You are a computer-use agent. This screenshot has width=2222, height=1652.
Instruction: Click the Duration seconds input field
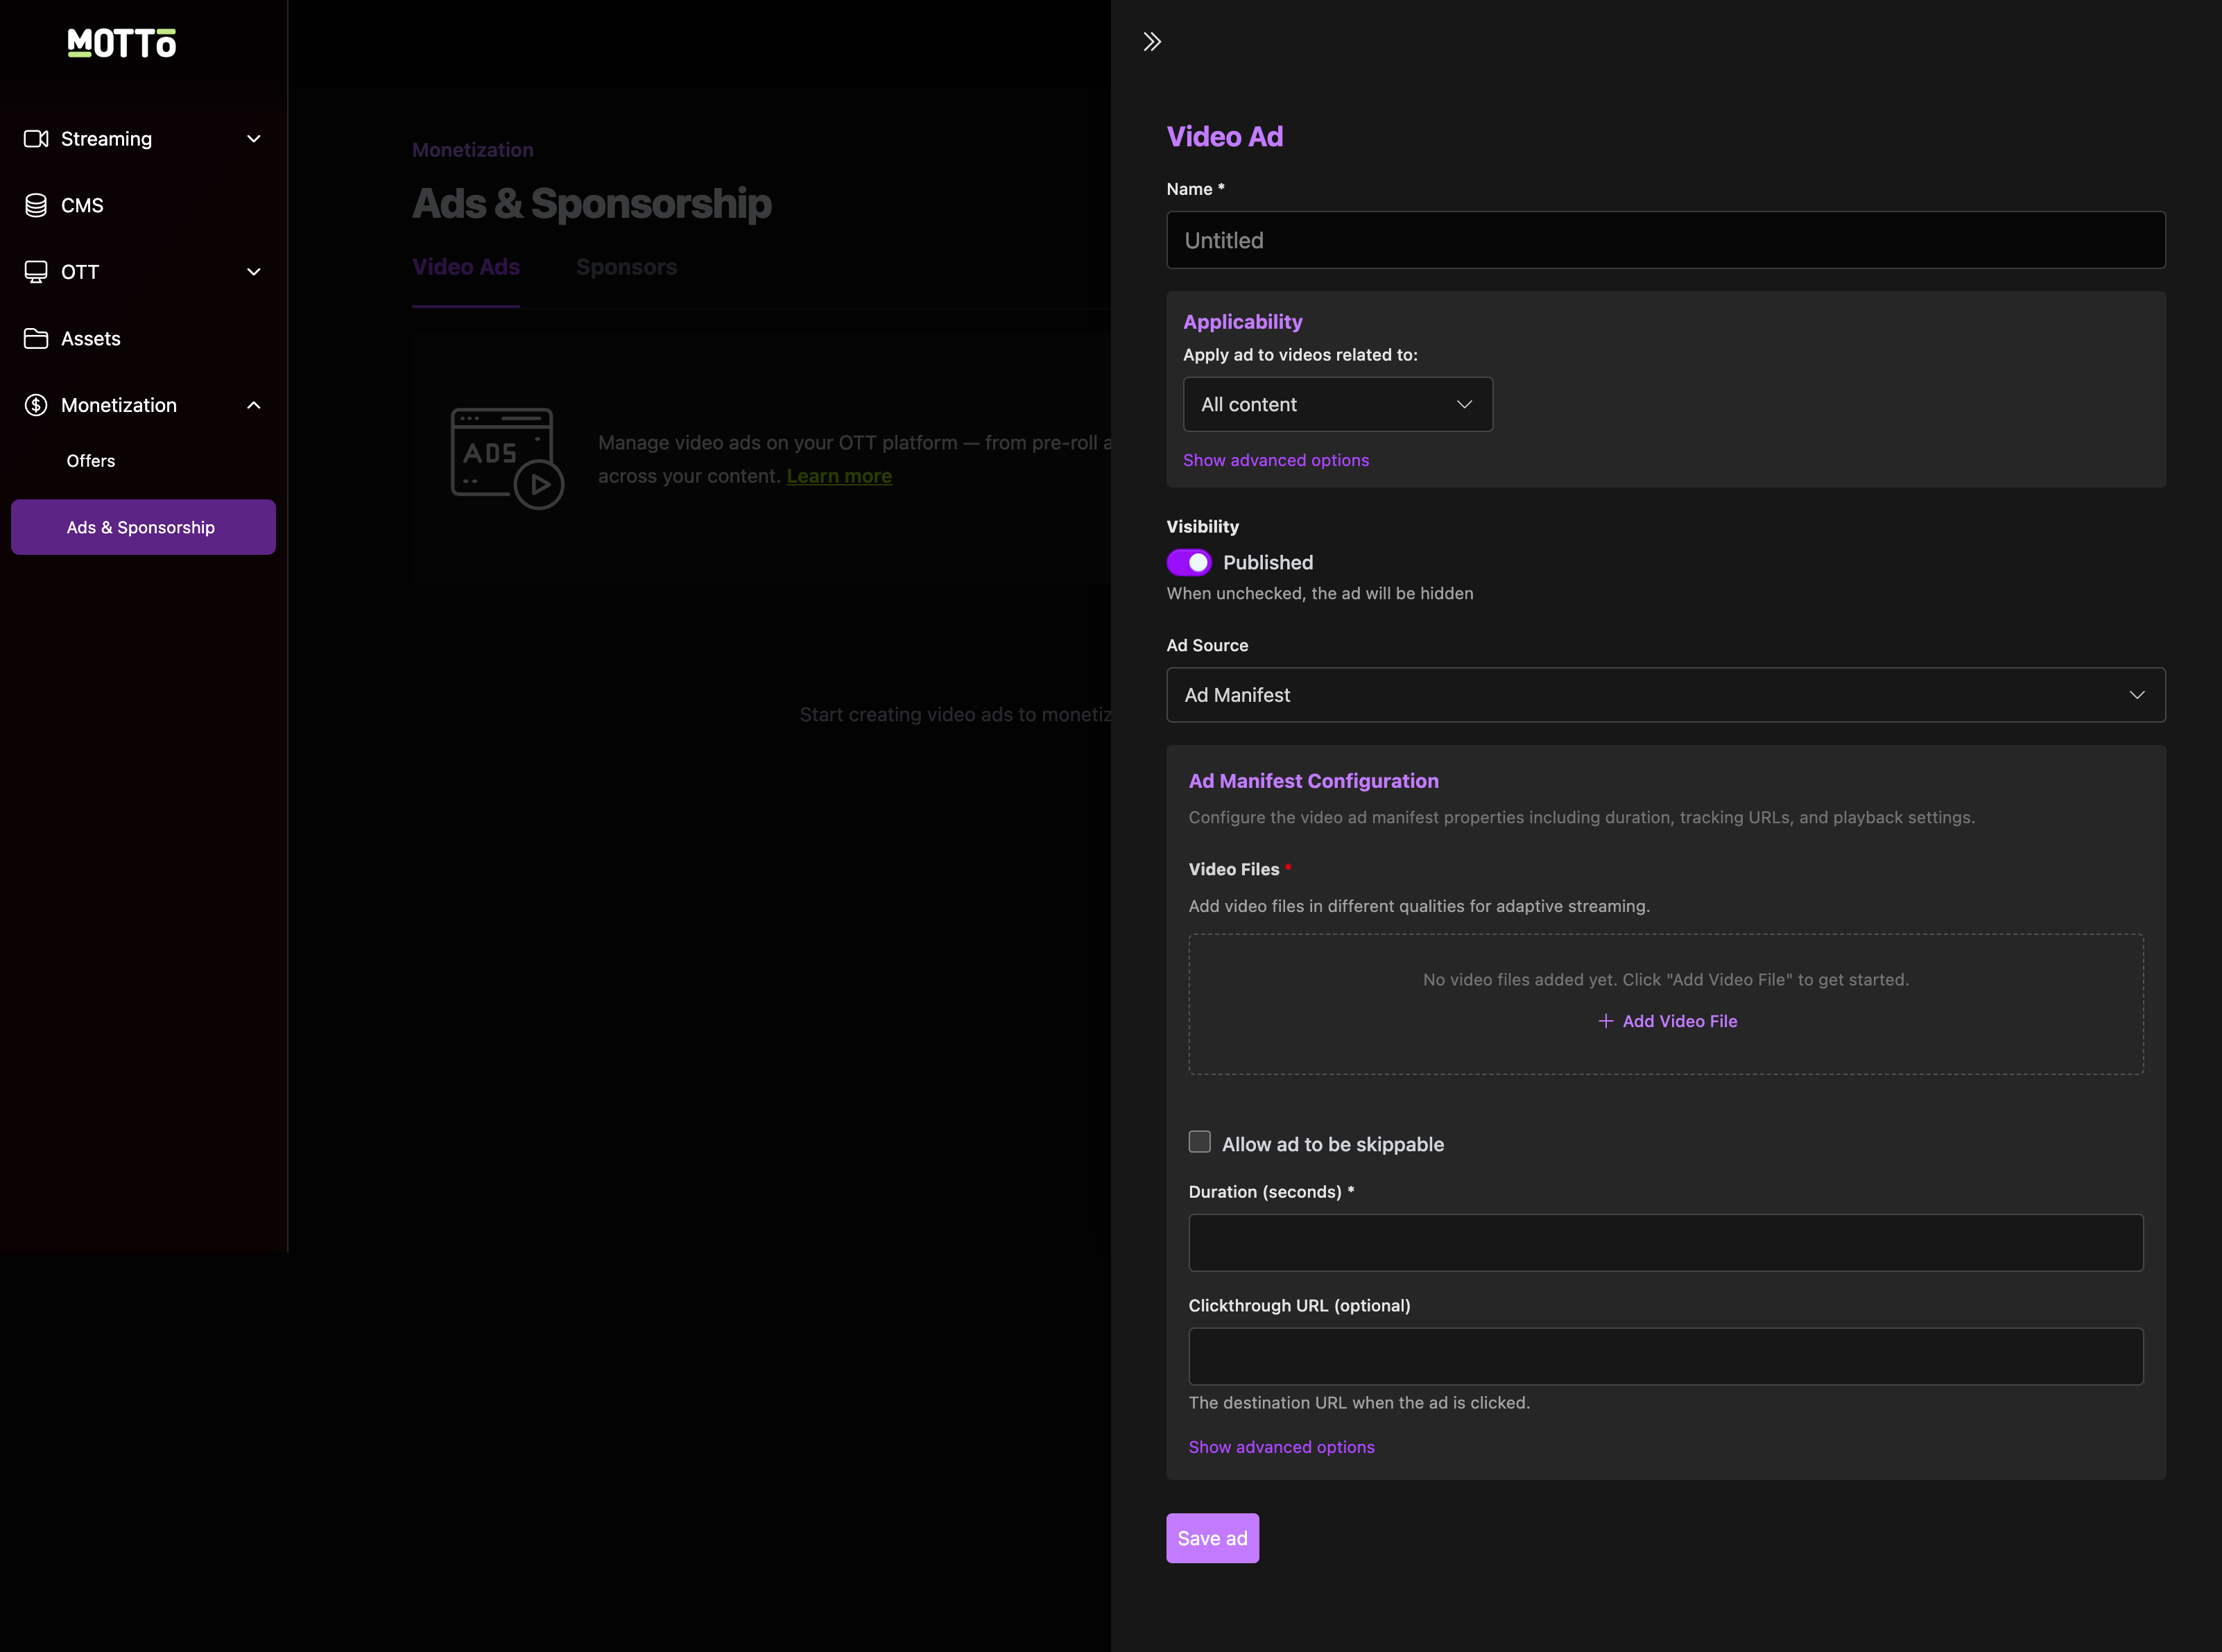point(1665,1243)
